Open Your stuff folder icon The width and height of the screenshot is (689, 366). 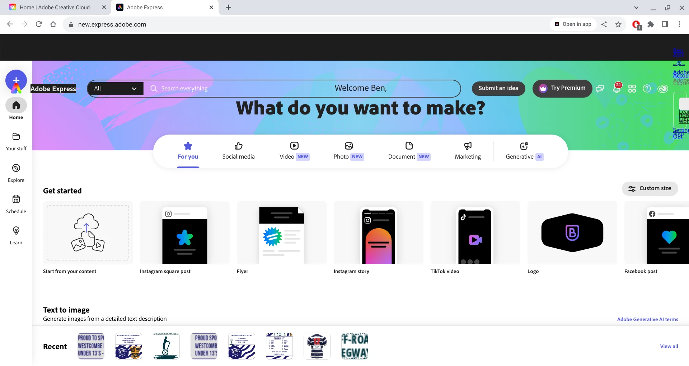tap(16, 137)
